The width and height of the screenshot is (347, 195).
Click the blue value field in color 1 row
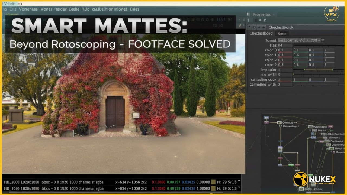click(x=316, y=55)
